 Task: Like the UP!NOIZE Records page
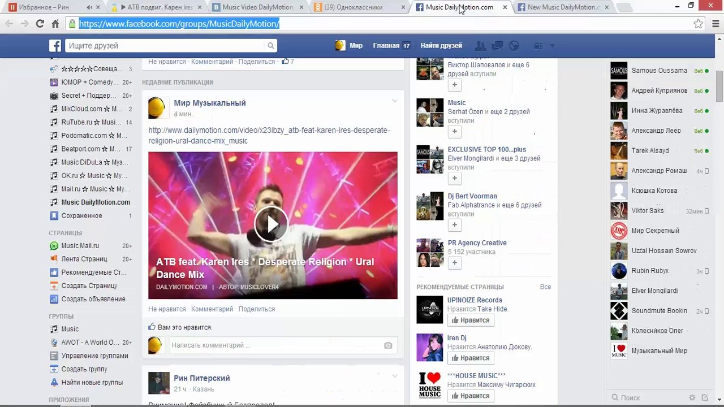[469, 320]
